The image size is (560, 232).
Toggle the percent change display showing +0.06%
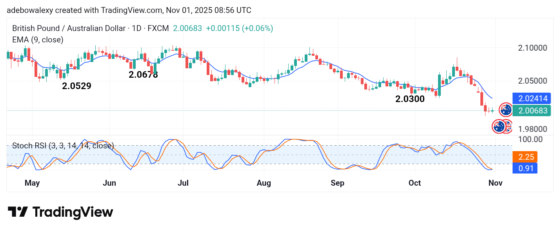click(257, 28)
